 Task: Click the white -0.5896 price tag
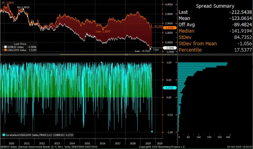point(168,48)
